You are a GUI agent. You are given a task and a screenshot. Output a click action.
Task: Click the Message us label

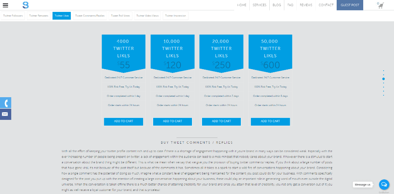point(362,185)
